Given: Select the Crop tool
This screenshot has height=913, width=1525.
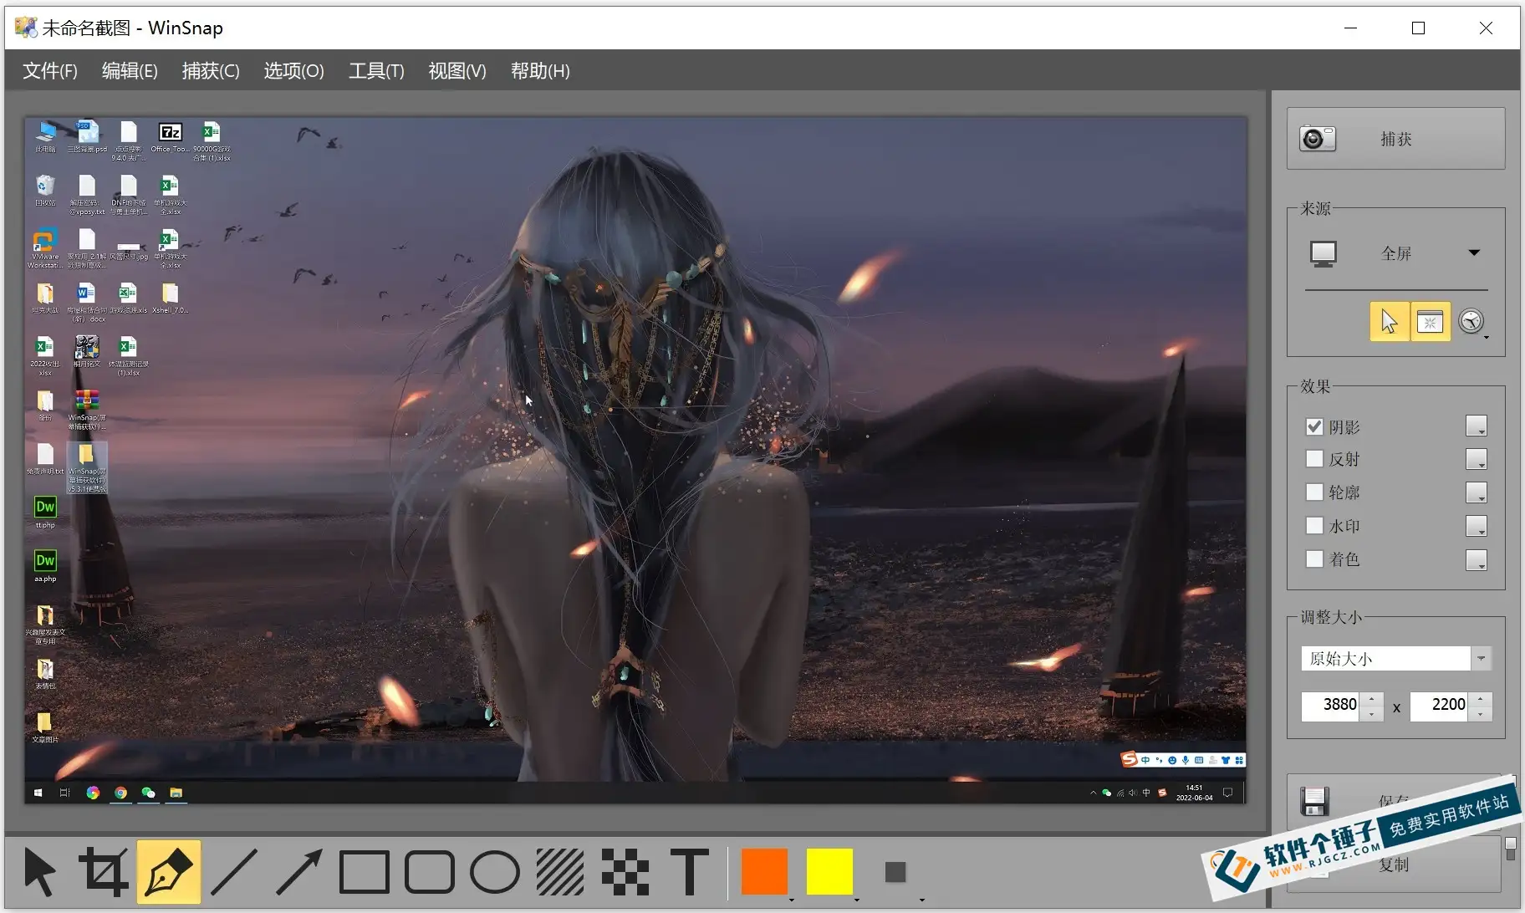Looking at the screenshot, I should (x=104, y=872).
